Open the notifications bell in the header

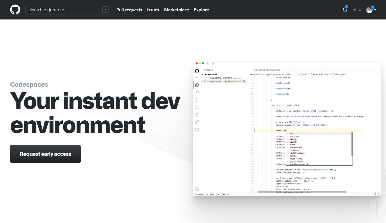(x=345, y=10)
